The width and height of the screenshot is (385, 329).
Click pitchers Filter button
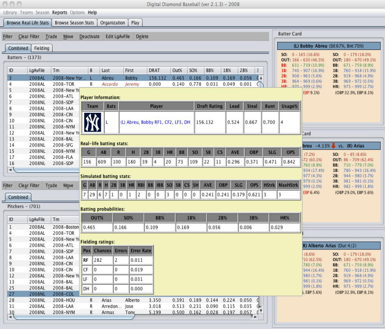click(8, 186)
